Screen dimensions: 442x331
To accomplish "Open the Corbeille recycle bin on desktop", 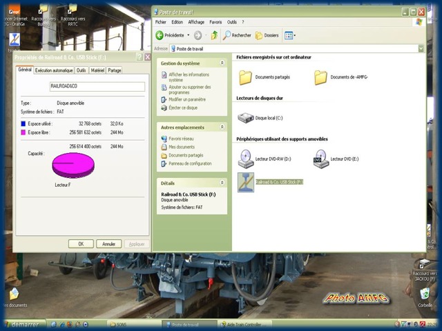I will tap(425, 294).
